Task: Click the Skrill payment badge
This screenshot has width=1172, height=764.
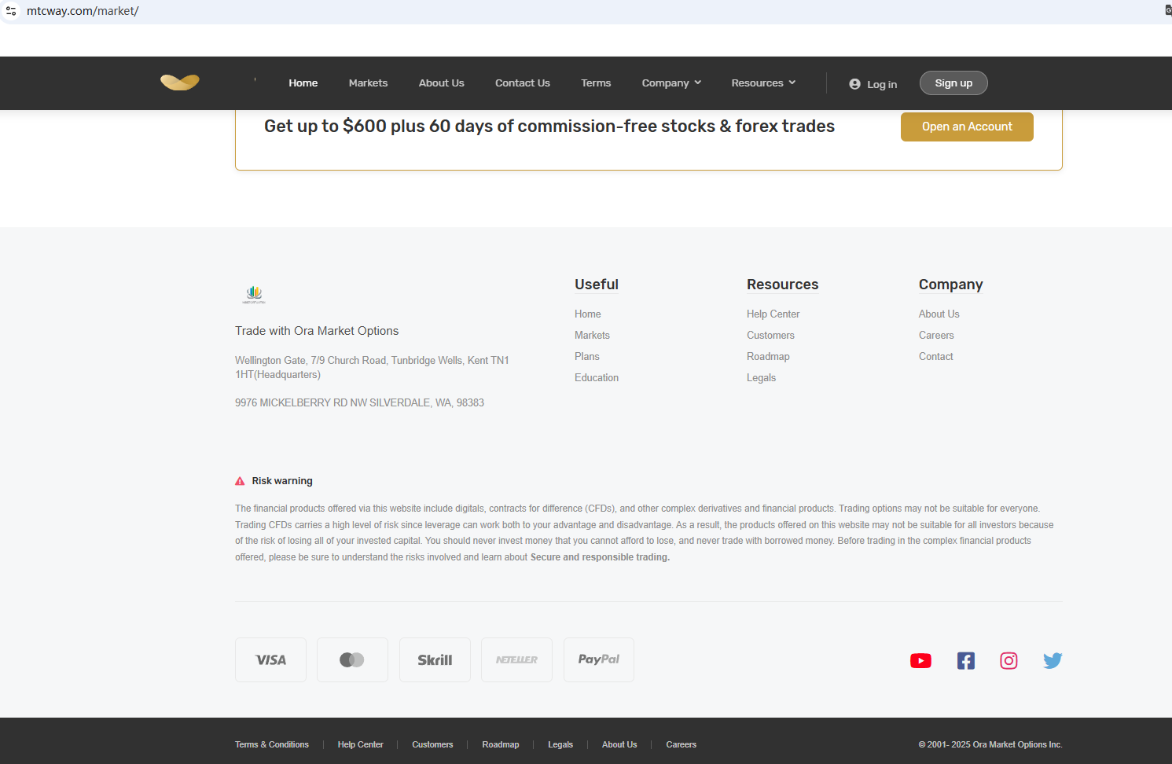Action: pos(435,660)
